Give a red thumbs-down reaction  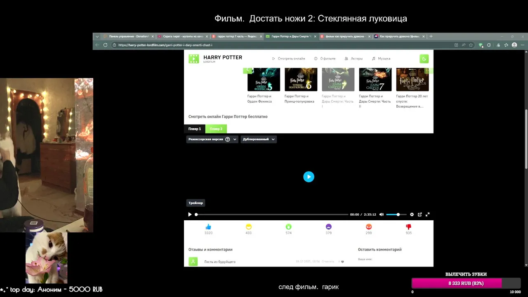click(409, 227)
